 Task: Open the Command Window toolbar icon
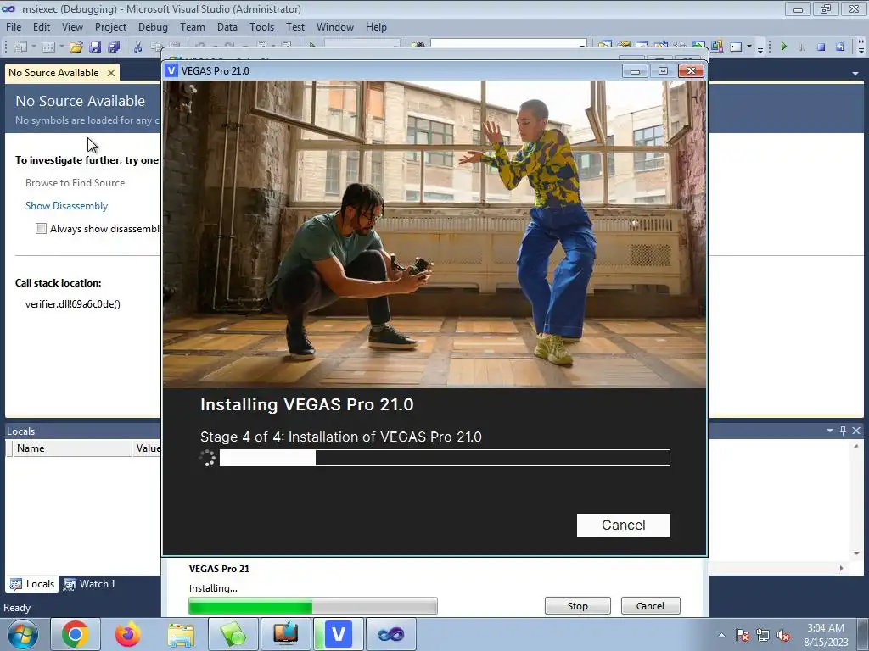click(x=736, y=47)
